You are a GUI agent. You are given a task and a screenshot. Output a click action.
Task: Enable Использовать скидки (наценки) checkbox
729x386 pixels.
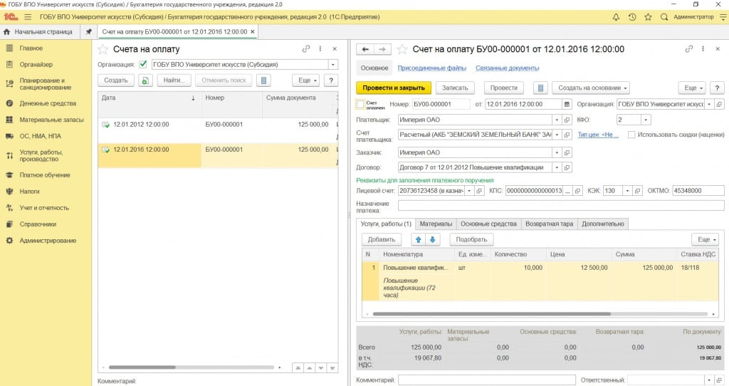[631, 135]
